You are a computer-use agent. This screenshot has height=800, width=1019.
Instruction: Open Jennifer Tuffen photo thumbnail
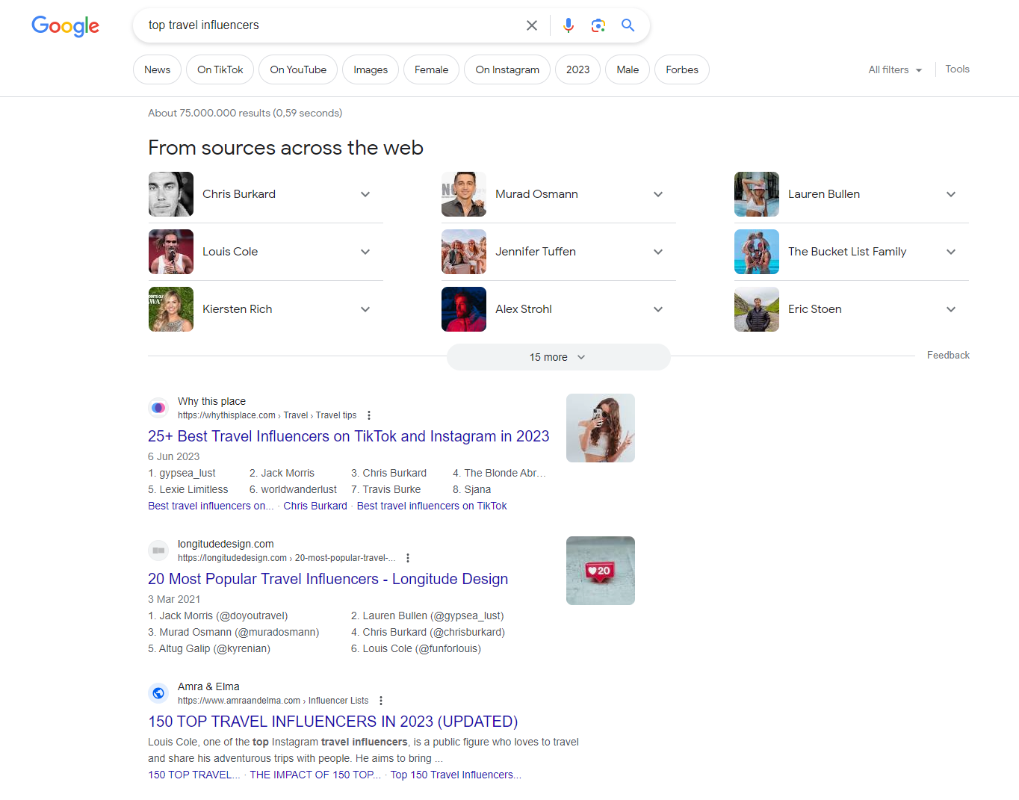click(464, 252)
